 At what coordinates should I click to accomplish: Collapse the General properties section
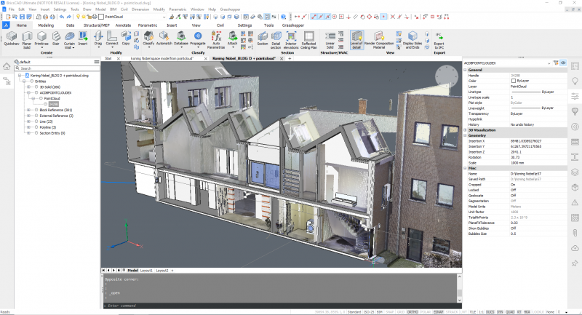click(x=466, y=70)
